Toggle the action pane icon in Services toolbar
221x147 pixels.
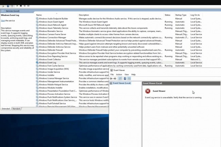coord(12,6)
